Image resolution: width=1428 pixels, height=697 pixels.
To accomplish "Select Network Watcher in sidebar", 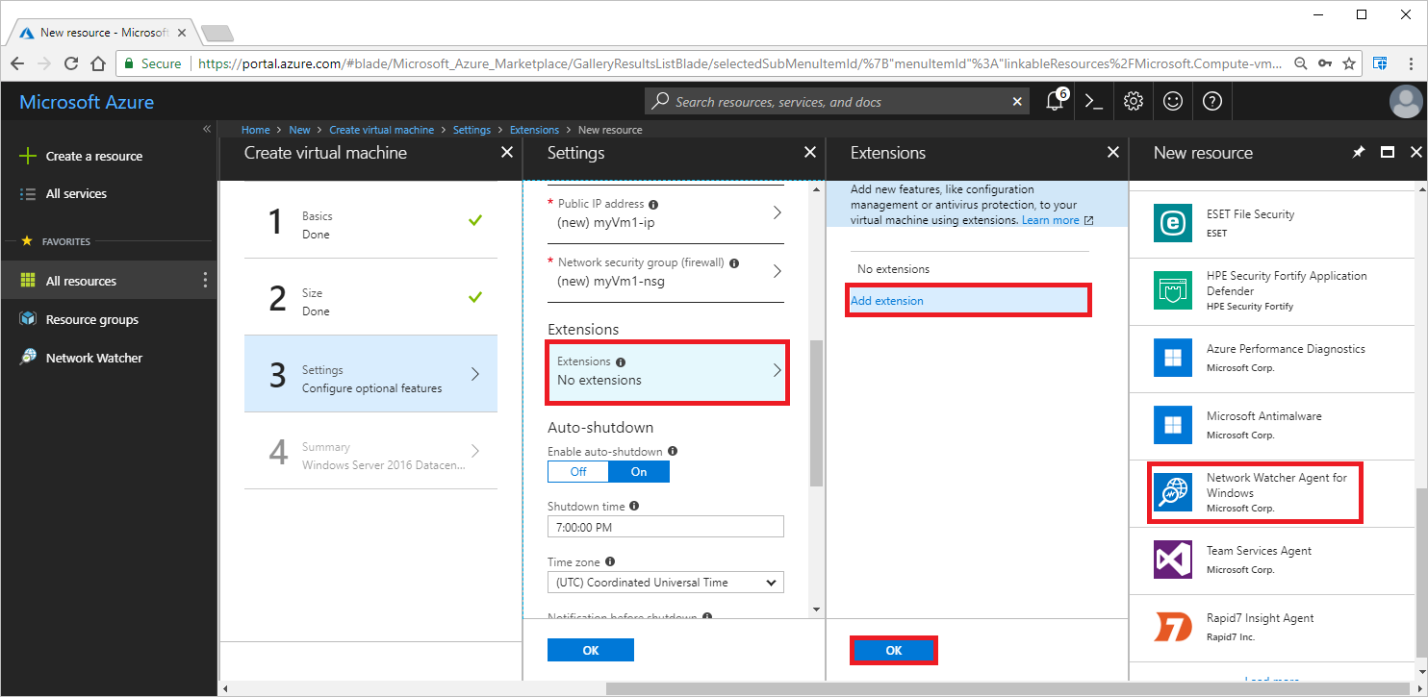I will tap(94, 358).
